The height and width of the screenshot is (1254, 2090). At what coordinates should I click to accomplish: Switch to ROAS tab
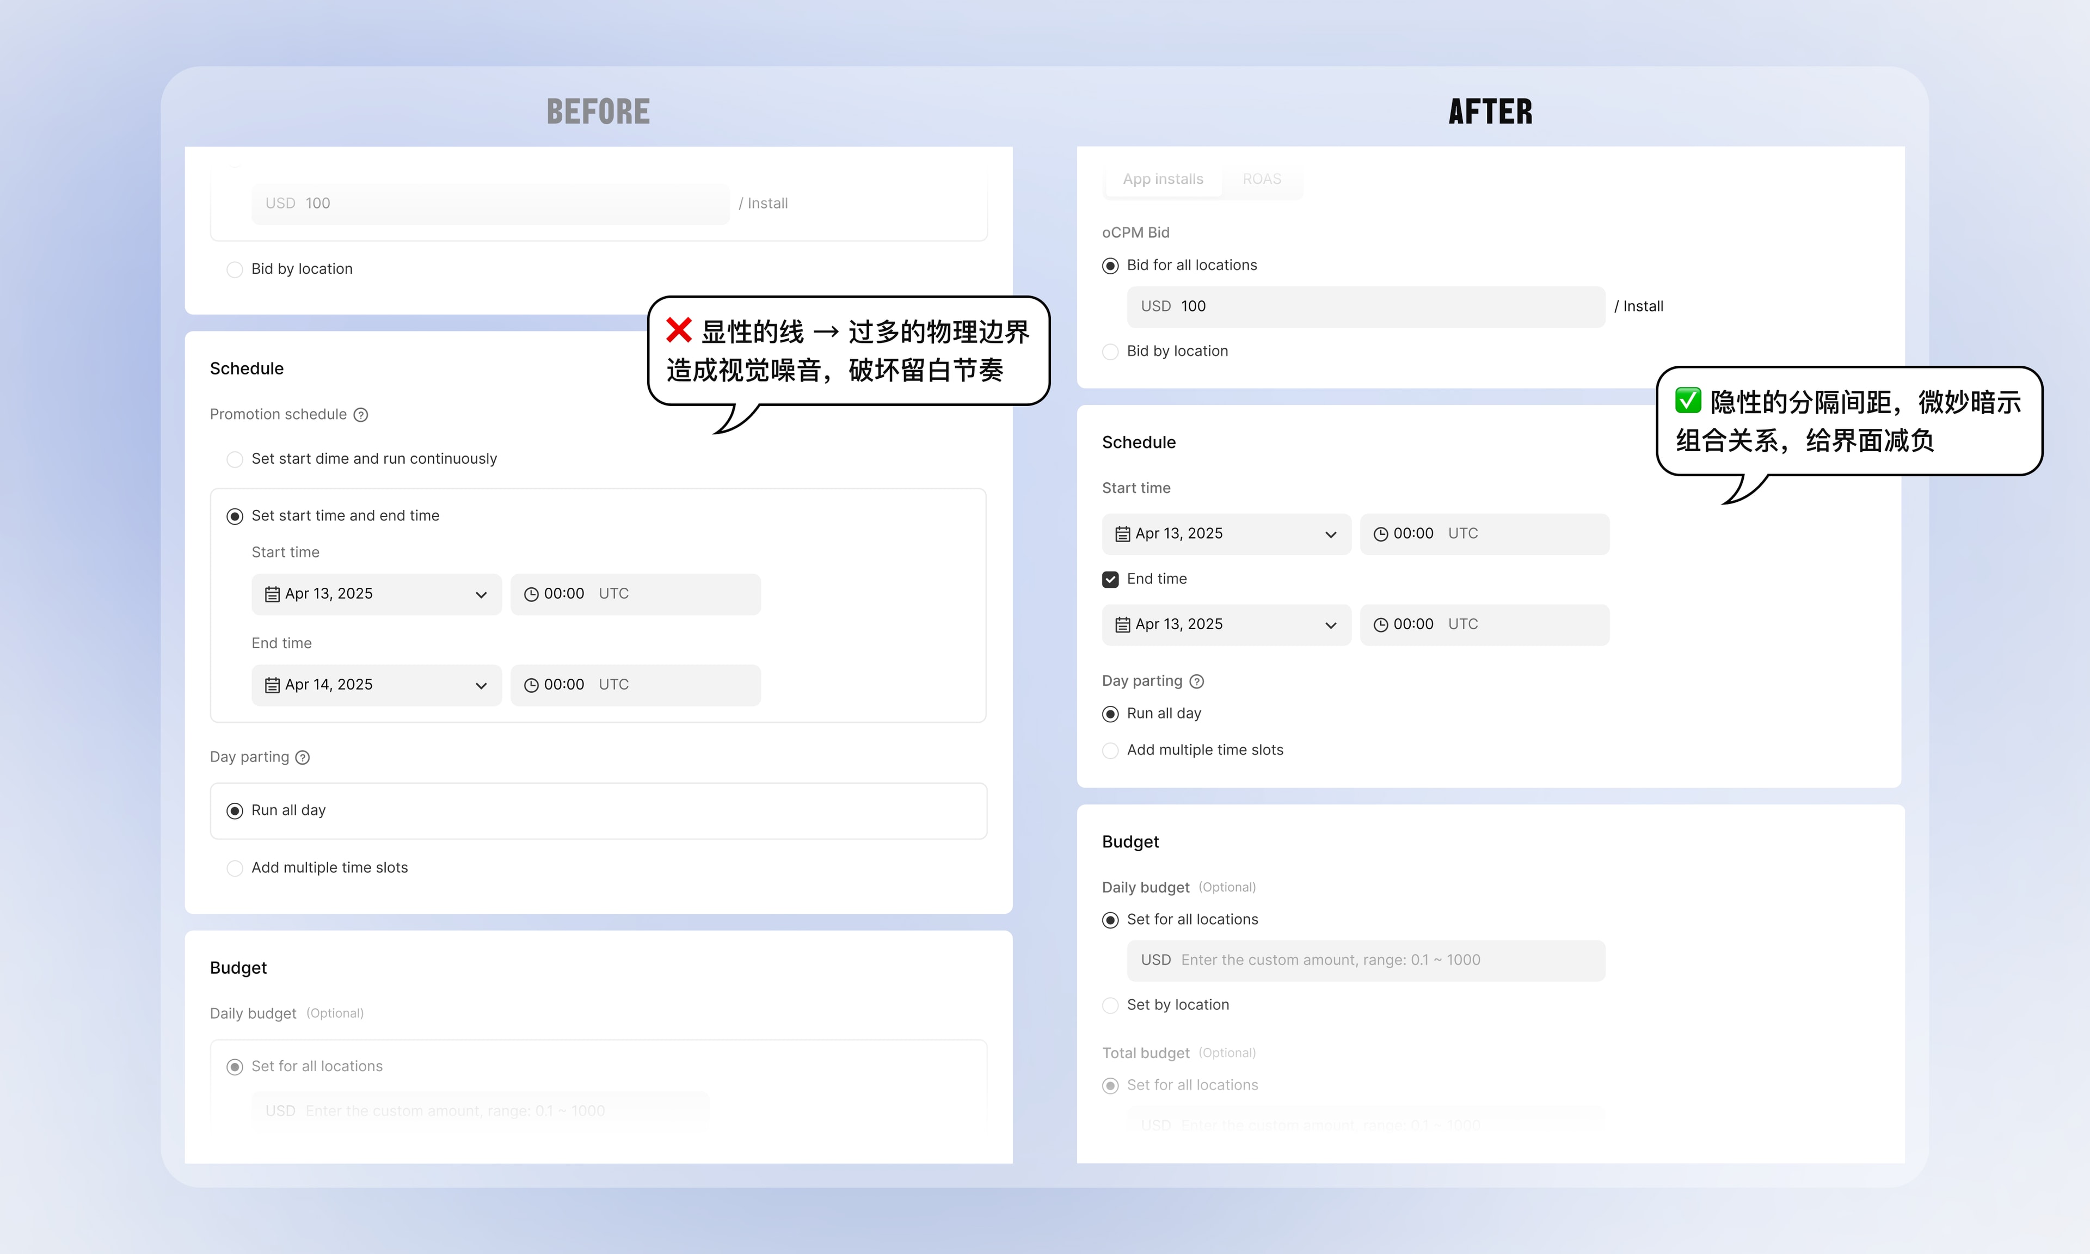click(x=1261, y=179)
